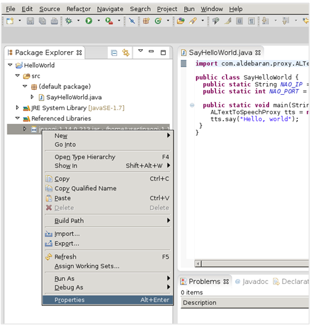This screenshot has height=332, width=311.
Task: Switch to the Javadoc tab
Action: tap(252, 281)
